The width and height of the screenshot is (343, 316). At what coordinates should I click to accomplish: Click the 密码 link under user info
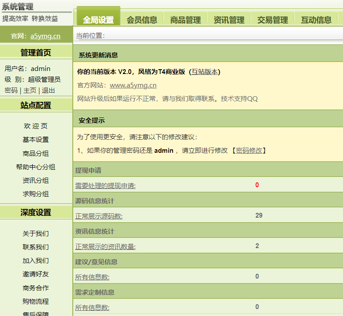[x=11, y=90]
